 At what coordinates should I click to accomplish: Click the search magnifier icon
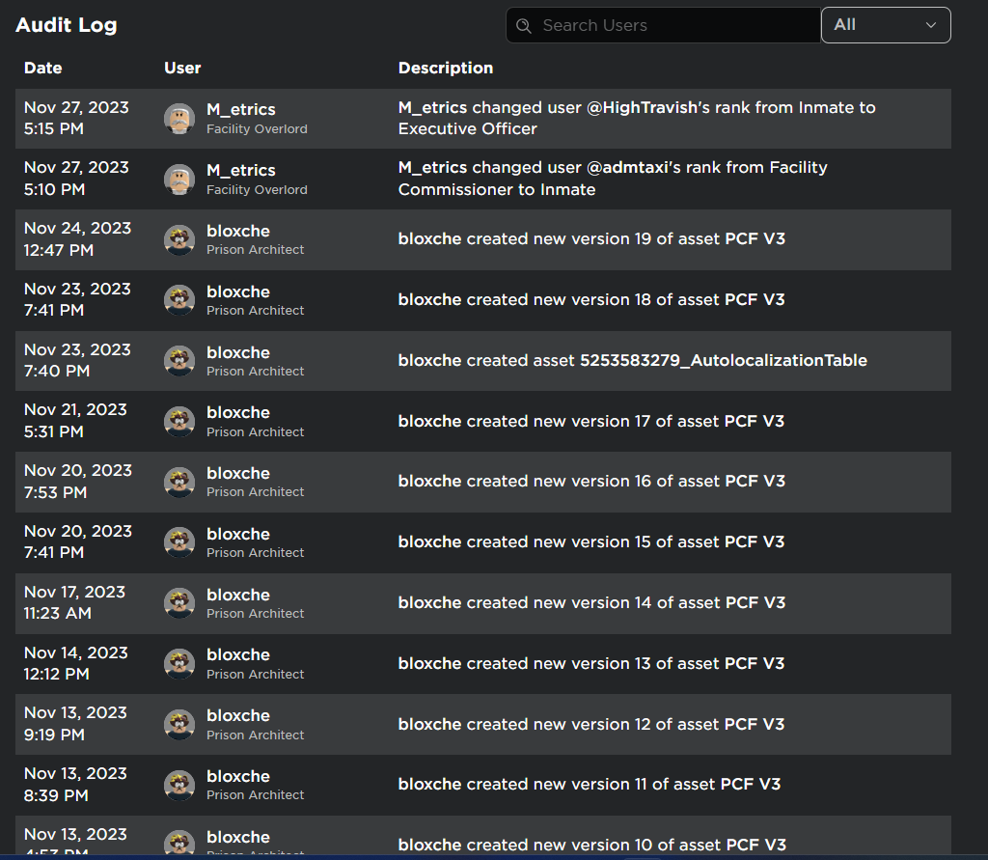(524, 25)
